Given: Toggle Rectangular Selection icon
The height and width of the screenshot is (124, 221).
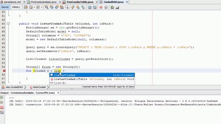Looking at the screenshot, I should (x=67, y=7).
